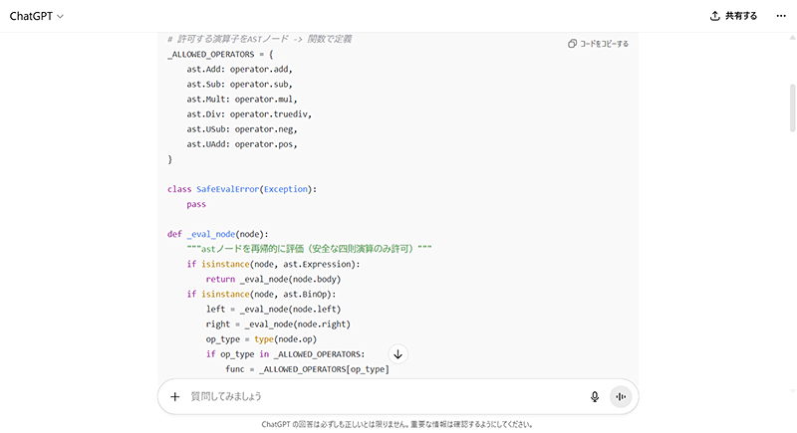Click the page scrollbar thumb
Viewport: 797px width, 433px height.
[792, 108]
